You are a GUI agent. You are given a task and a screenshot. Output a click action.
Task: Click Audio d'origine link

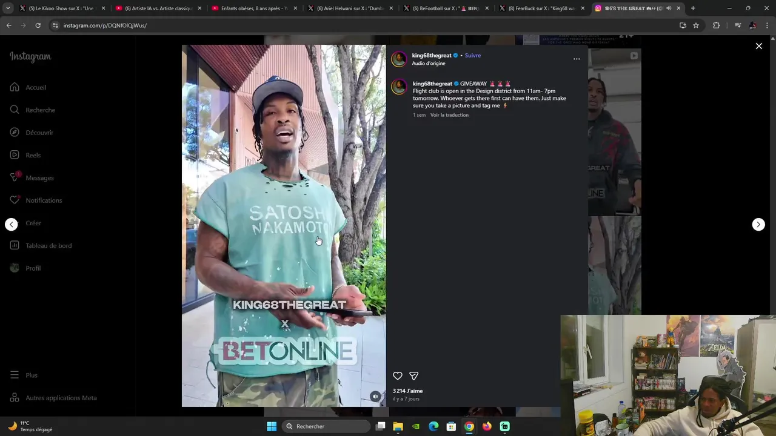[x=429, y=64]
